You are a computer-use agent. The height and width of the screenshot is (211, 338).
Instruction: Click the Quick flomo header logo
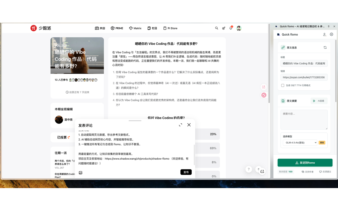click(x=279, y=35)
